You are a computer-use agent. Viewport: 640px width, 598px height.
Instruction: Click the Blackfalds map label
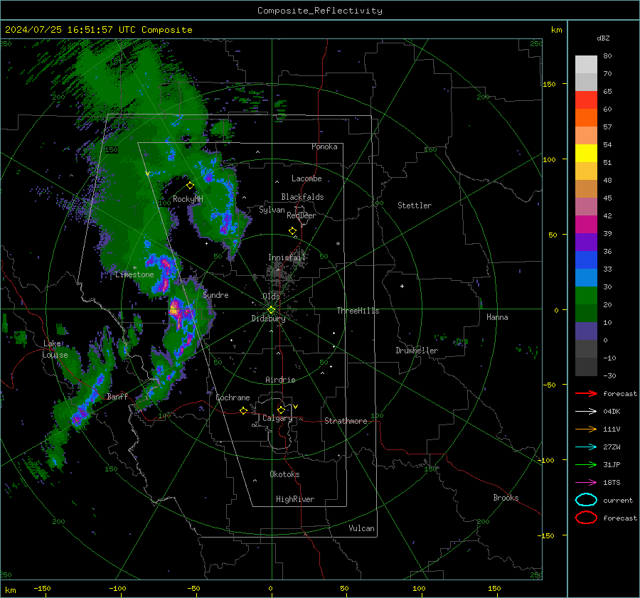click(x=302, y=197)
